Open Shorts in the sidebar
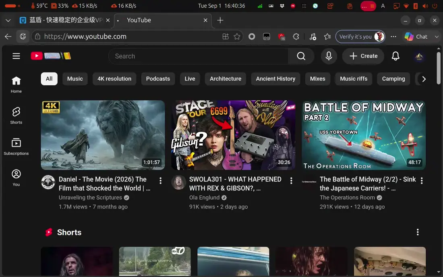This screenshot has width=443, height=277. (x=16, y=116)
